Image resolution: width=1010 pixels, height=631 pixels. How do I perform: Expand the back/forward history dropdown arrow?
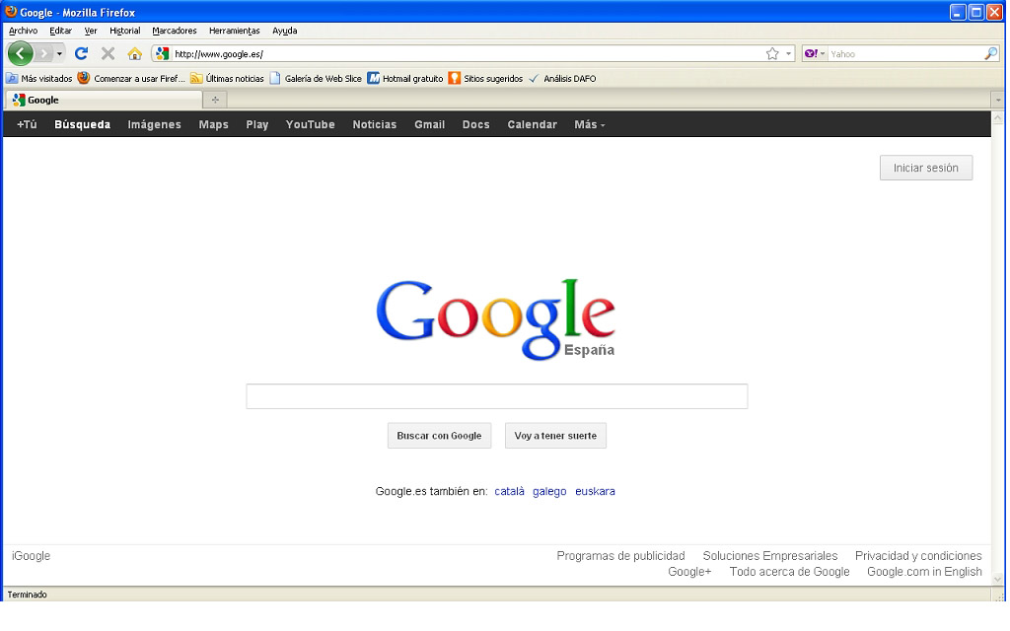tap(60, 53)
